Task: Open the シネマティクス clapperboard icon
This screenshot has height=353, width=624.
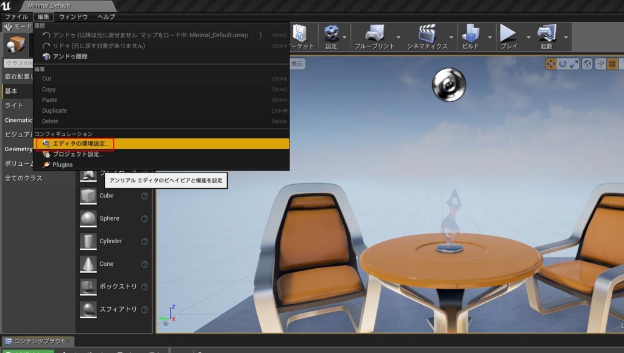Action: tap(427, 34)
